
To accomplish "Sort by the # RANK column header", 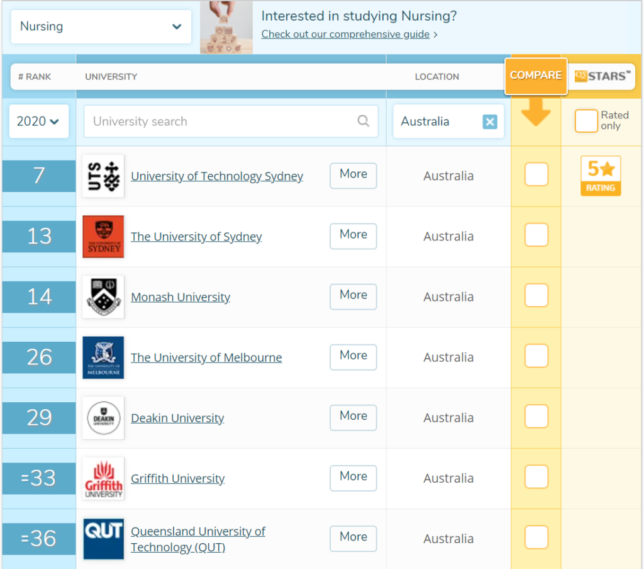I will pos(35,77).
